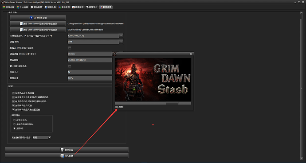Viewport: 306px width, 163px height.
Task: Click the 保存设置 save settings floppy button
Action: (67, 150)
